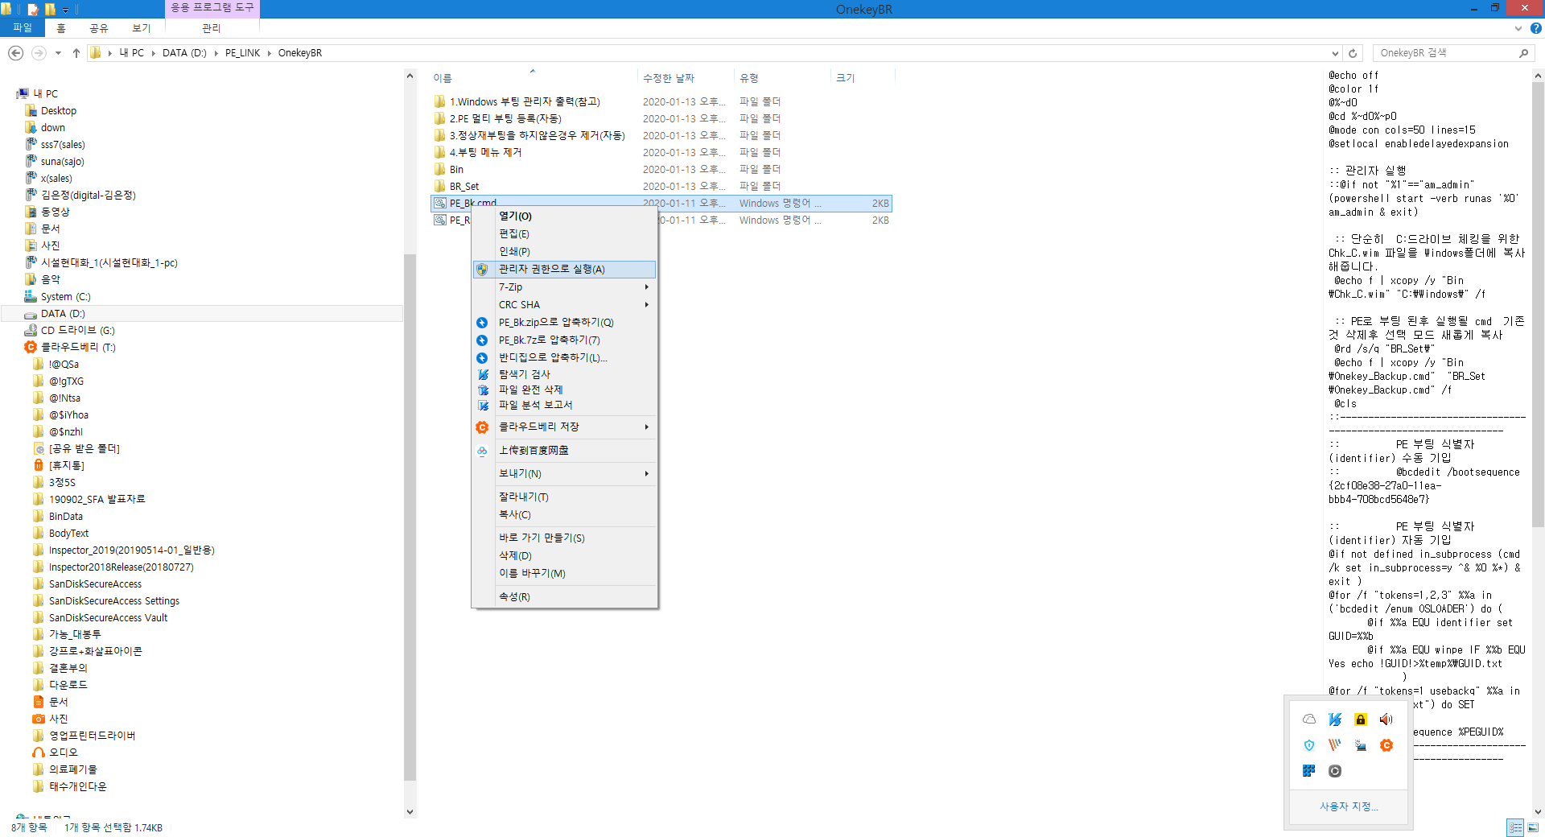1545x837 pixels.
Task: Switch to large thumbnails view icon
Action: [x=1533, y=827]
